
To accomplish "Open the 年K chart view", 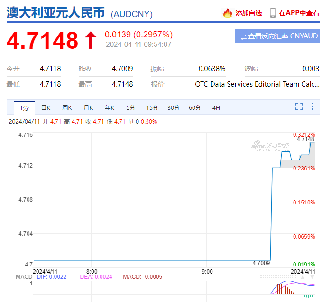I will point(110,108).
